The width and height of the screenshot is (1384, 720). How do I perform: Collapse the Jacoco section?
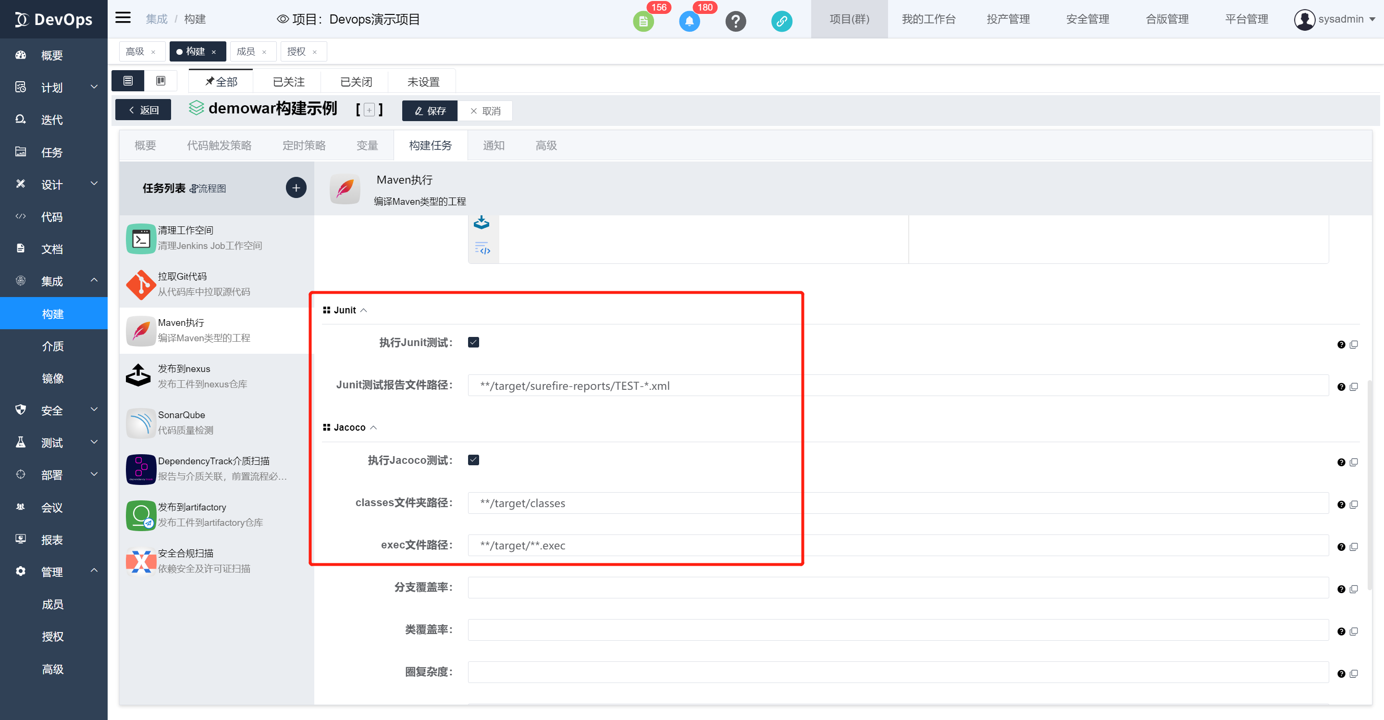(373, 427)
